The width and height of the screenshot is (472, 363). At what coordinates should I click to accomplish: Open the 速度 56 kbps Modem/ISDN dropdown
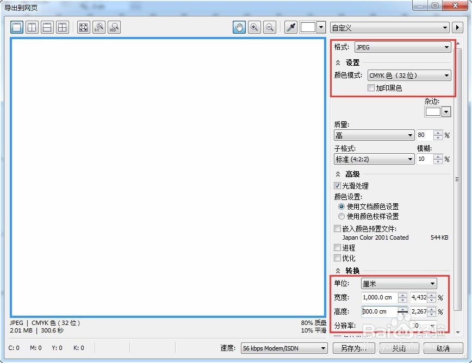pyautogui.click(x=284, y=348)
